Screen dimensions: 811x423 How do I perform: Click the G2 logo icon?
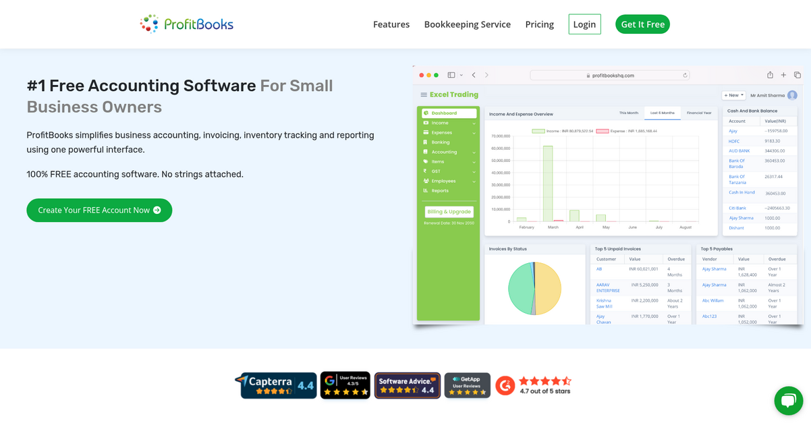[505, 385]
